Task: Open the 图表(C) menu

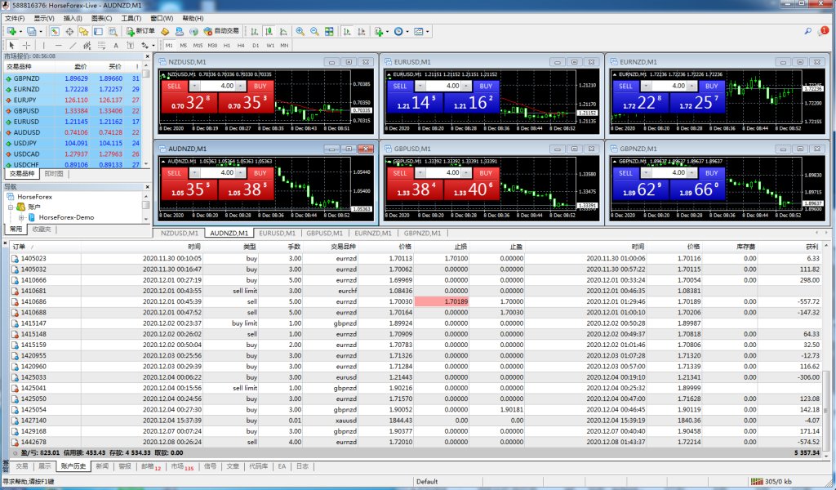Action: (x=102, y=18)
